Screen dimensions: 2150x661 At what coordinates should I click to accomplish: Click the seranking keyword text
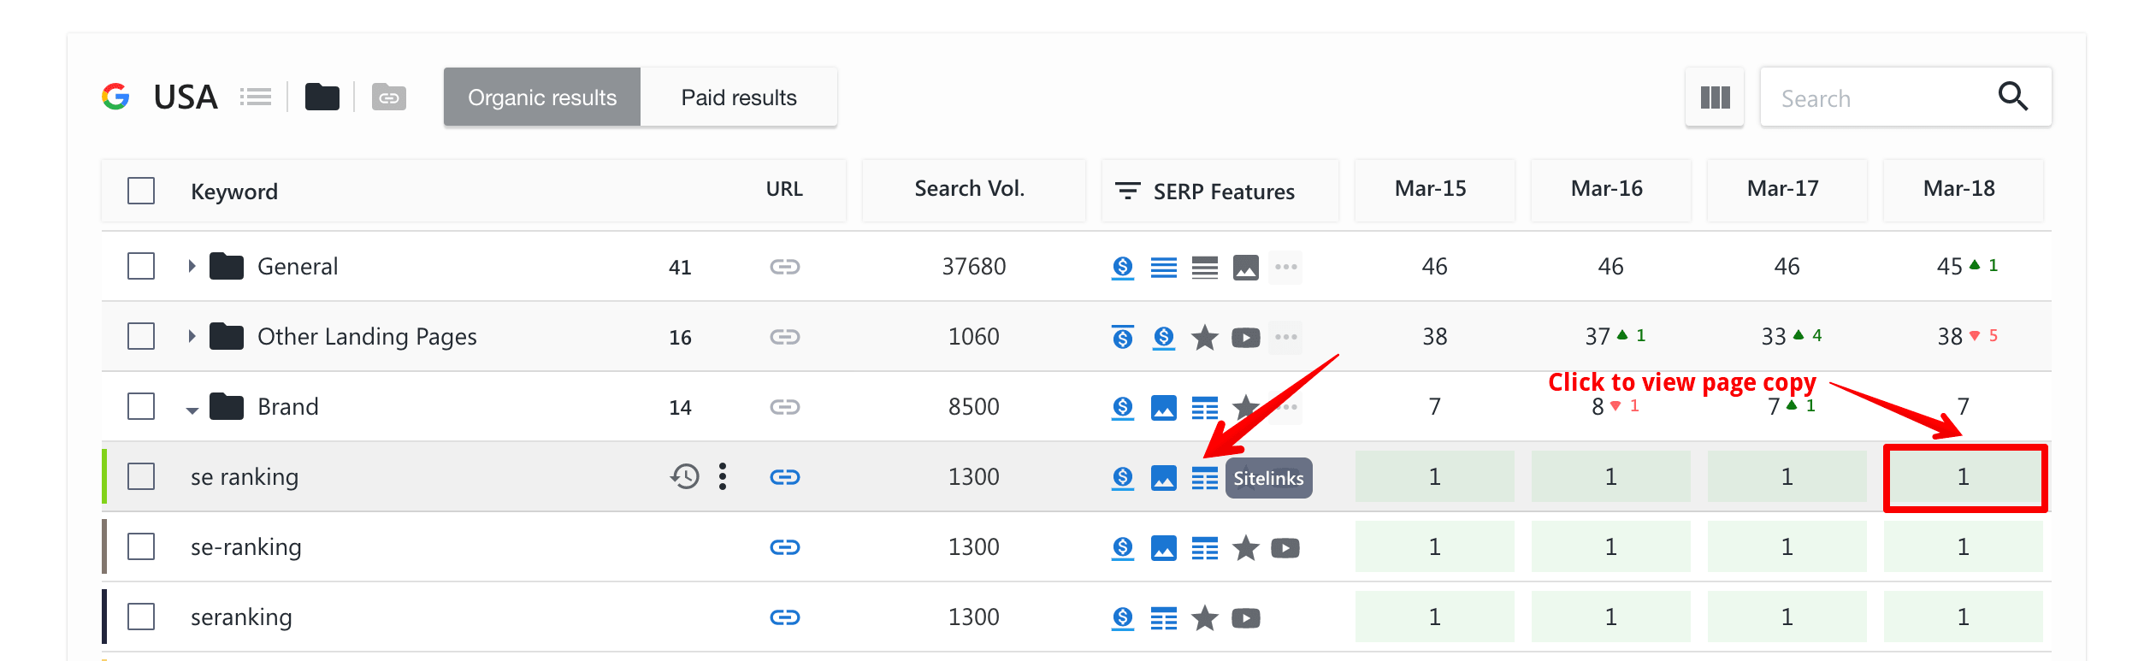point(241,617)
